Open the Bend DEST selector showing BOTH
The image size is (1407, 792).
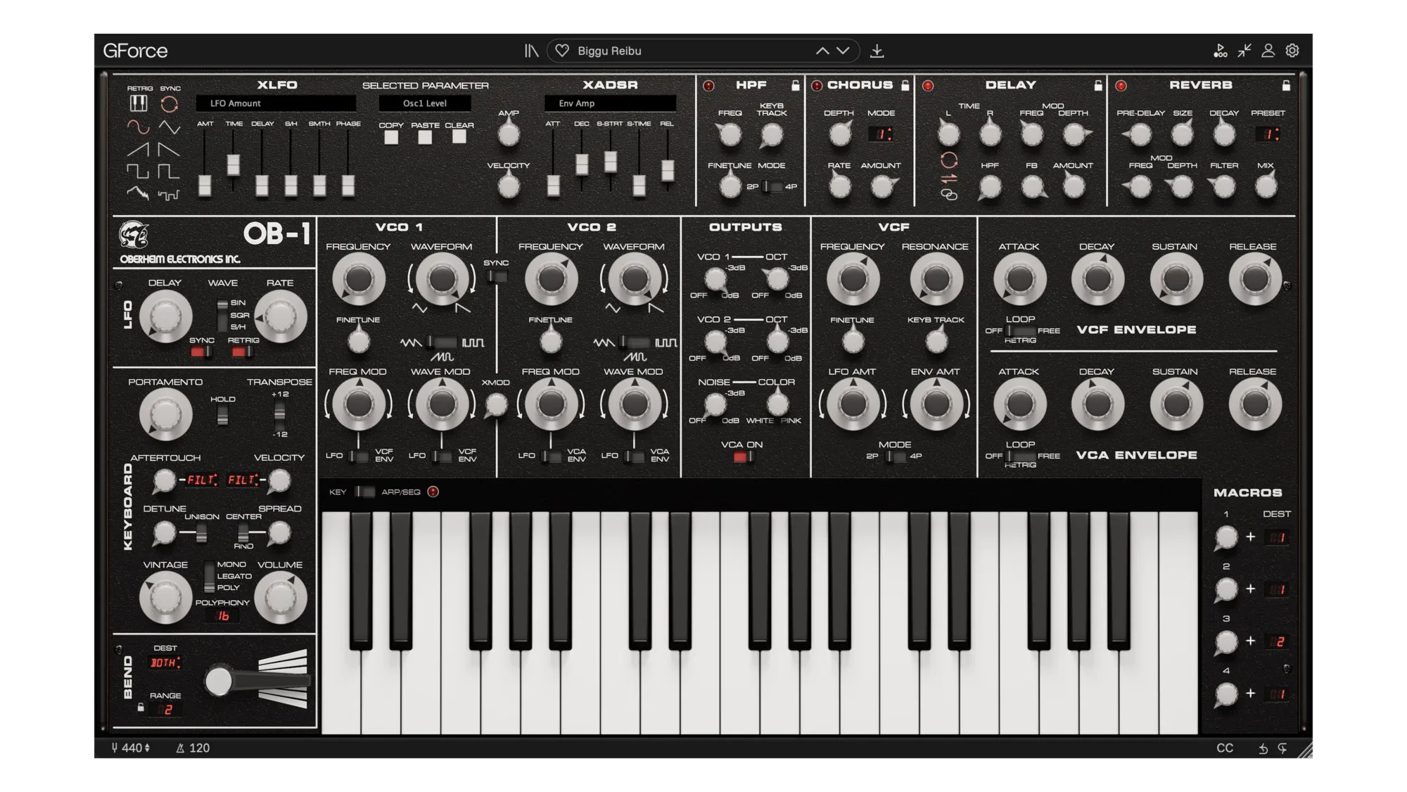coord(166,663)
